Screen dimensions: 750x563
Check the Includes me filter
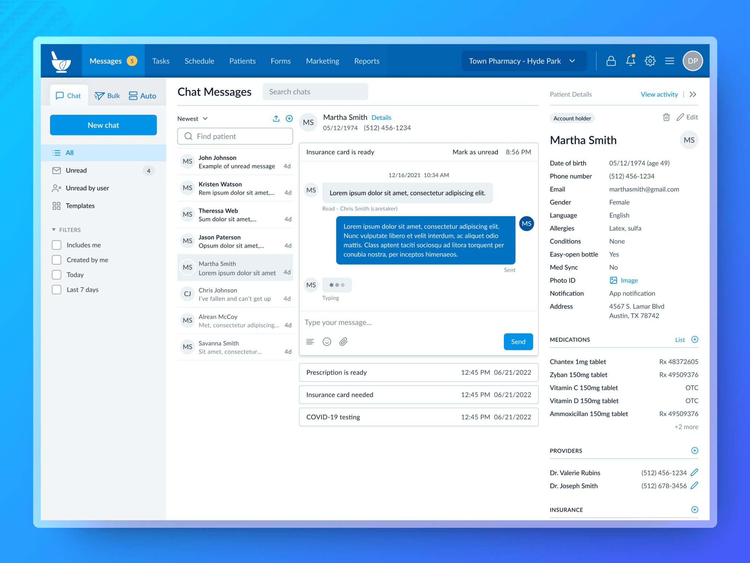click(x=57, y=245)
